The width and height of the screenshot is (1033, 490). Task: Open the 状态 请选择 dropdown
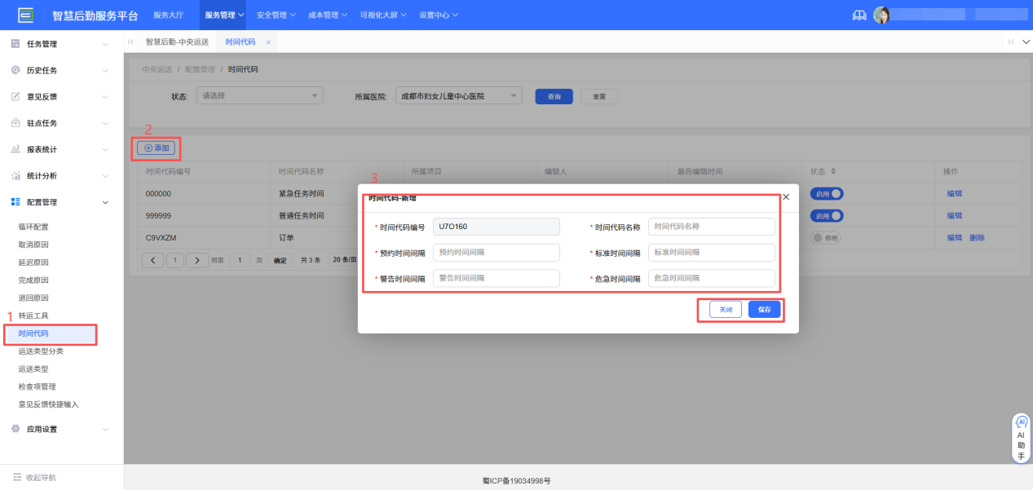pyautogui.click(x=259, y=95)
